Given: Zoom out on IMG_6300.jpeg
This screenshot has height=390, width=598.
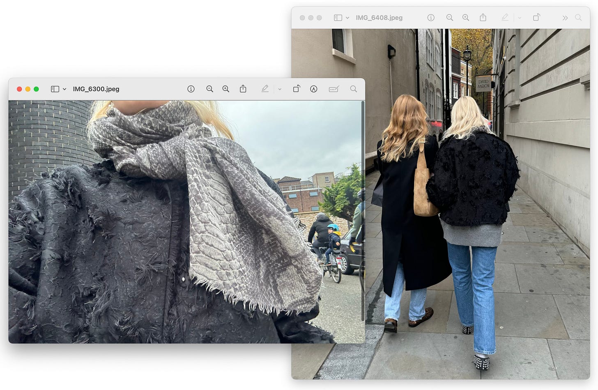Looking at the screenshot, I should [209, 88].
